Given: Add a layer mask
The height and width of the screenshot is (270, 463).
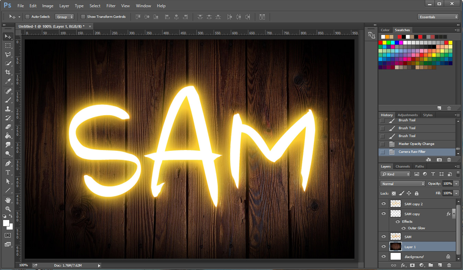Looking at the screenshot, I should 412,265.
